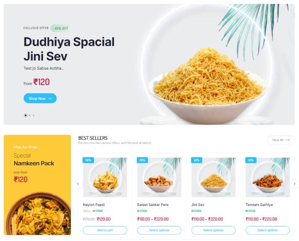The width and height of the screenshot is (299, 241).
Task: Add Naylon Papdi to cart
Action: click(105, 230)
